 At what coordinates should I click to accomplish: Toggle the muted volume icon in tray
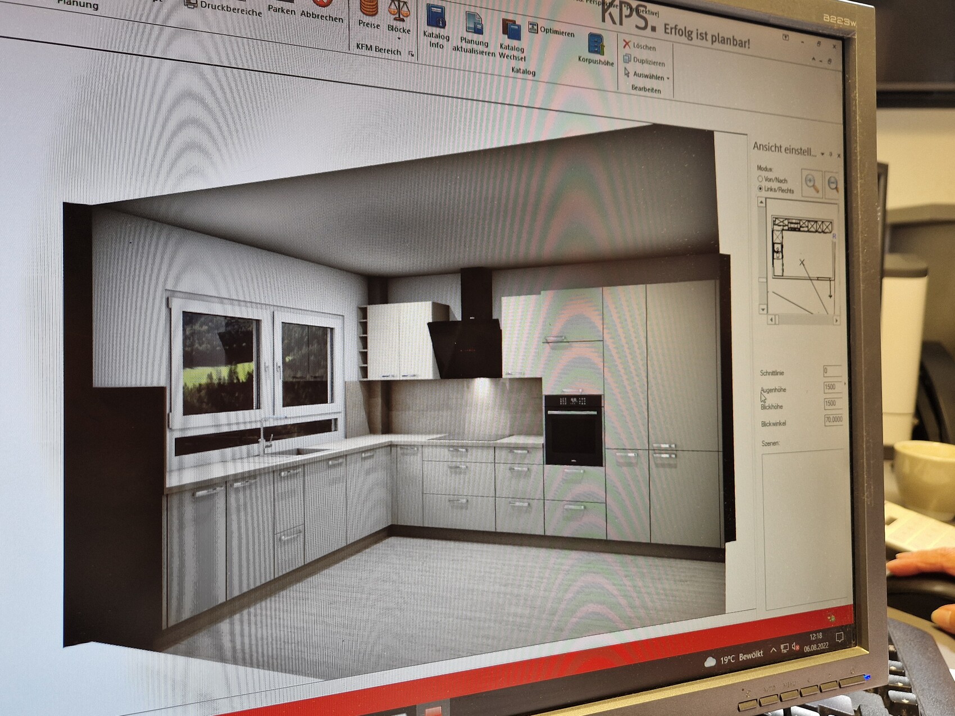pos(795,647)
